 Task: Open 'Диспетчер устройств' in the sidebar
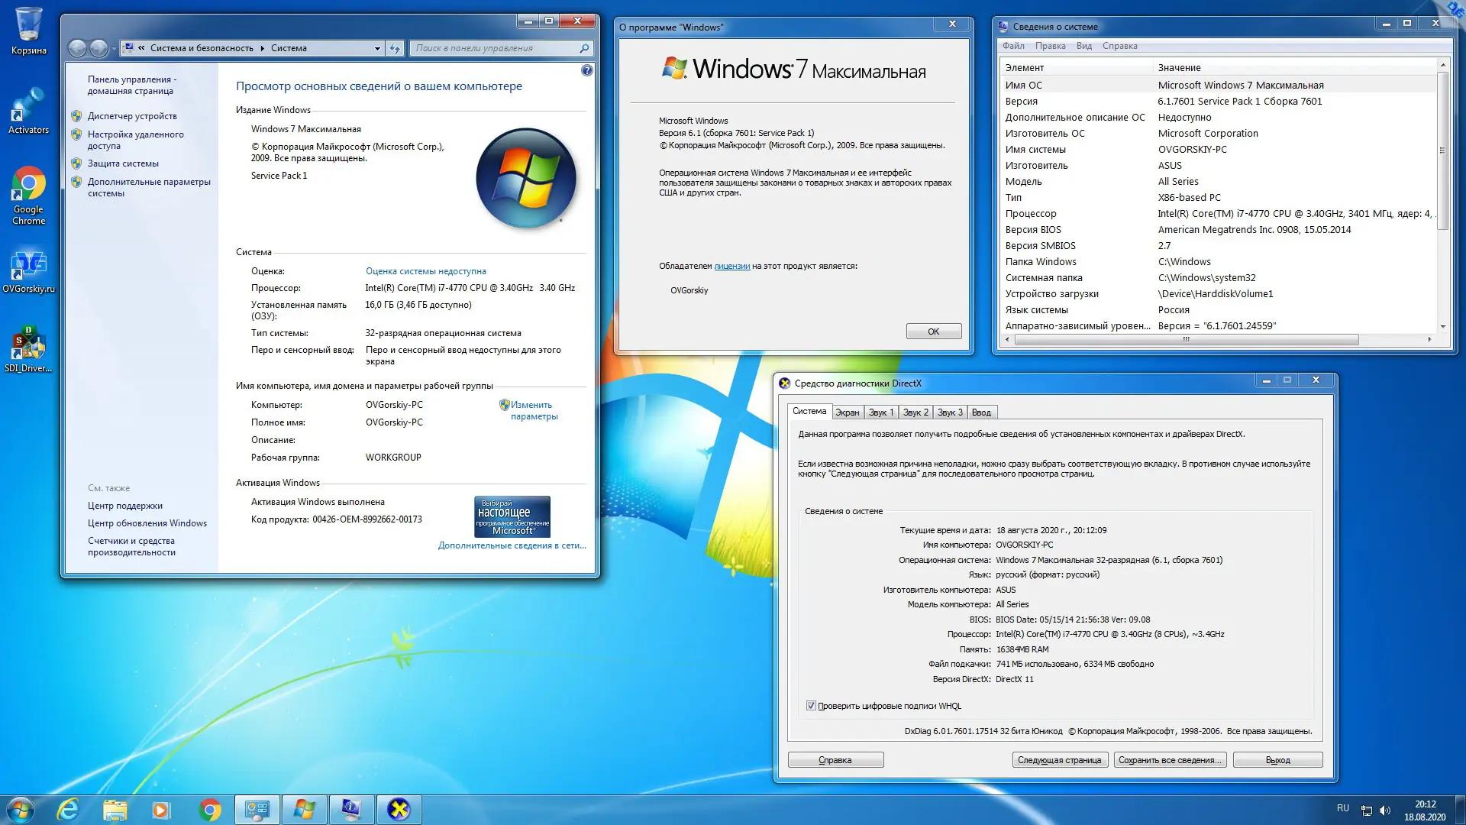coord(132,116)
